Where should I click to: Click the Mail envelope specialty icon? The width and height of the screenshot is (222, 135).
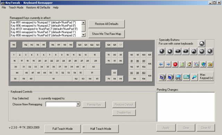(x=196, y=65)
